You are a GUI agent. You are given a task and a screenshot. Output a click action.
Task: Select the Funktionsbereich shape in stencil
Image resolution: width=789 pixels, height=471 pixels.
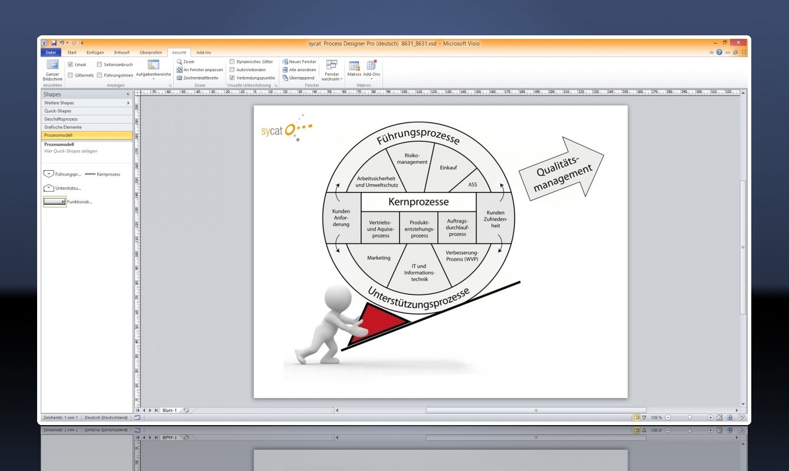(67, 202)
